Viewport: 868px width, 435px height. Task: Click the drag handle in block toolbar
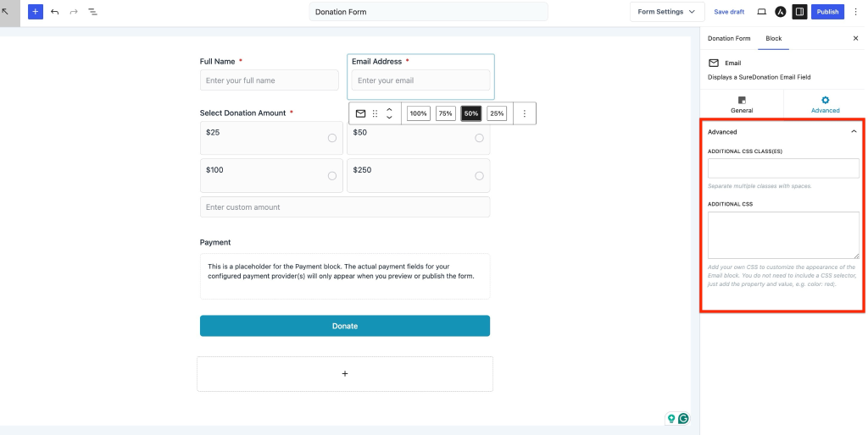pyautogui.click(x=375, y=113)
